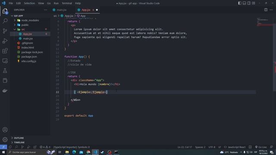Open index.html in the file tree

pyautogui.click(x=30, y=48)
